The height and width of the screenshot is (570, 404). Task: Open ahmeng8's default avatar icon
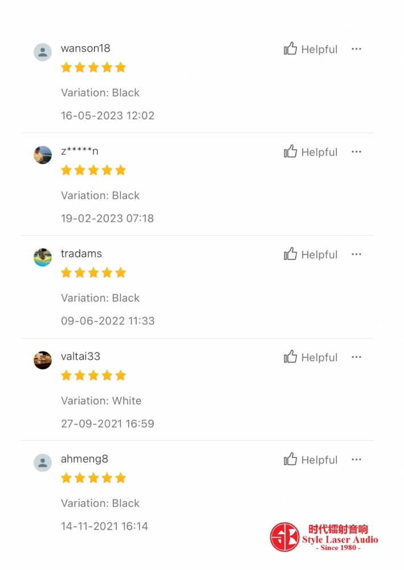click(x=43, y=463)
